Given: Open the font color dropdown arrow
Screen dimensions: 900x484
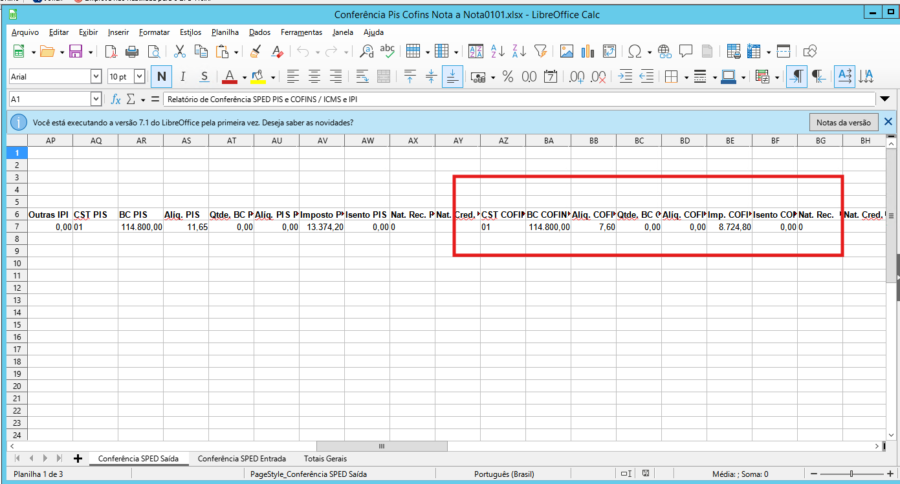Looking at the screenshot, I should pos(245,77).
